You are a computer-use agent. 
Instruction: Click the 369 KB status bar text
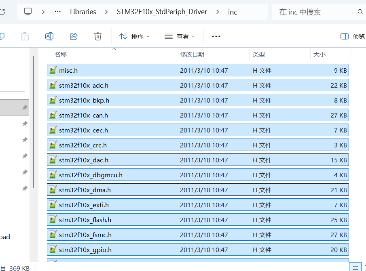pos(19,268)
